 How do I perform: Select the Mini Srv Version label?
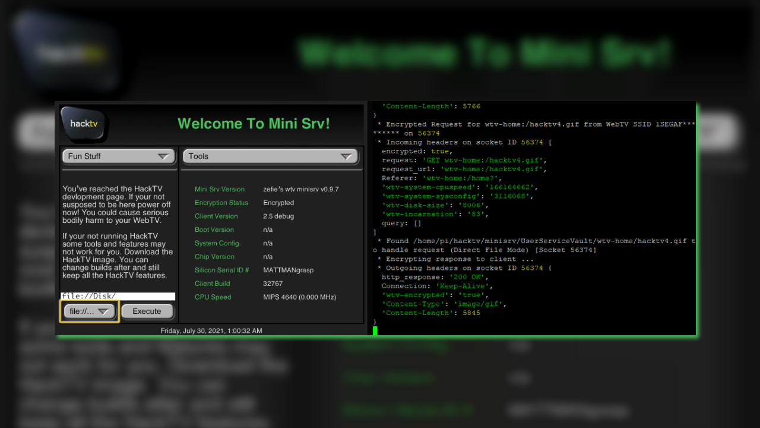coord(220,189)
